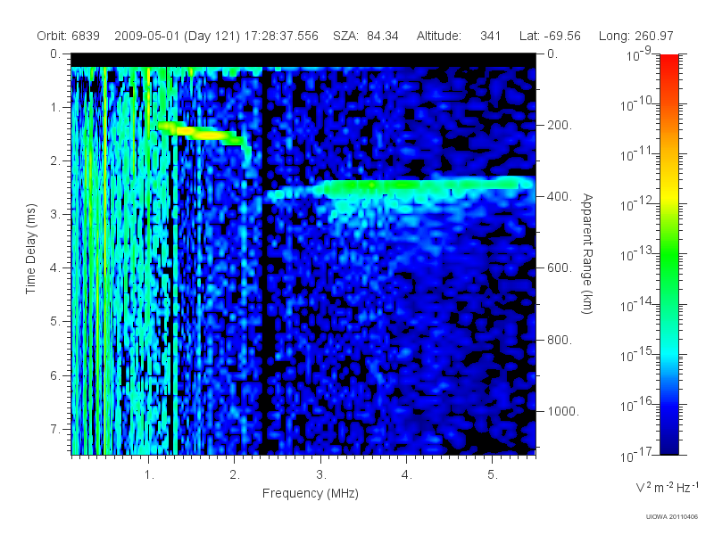The width and height of the screenshot is (714, 535).
Task: Click the apparent range tick '600.'
Action: pos(560,268)
